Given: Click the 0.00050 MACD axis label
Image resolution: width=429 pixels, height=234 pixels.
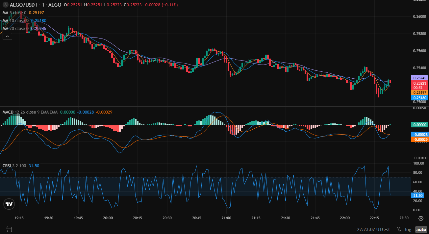Looking at the screenshot, I should [x=419, y=108].
